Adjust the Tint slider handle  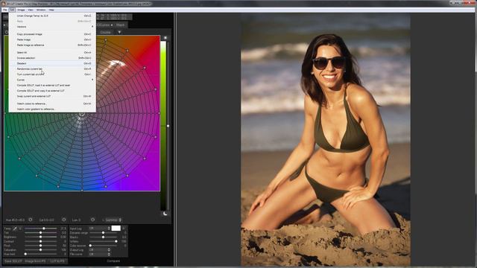(x=40, y=233)
